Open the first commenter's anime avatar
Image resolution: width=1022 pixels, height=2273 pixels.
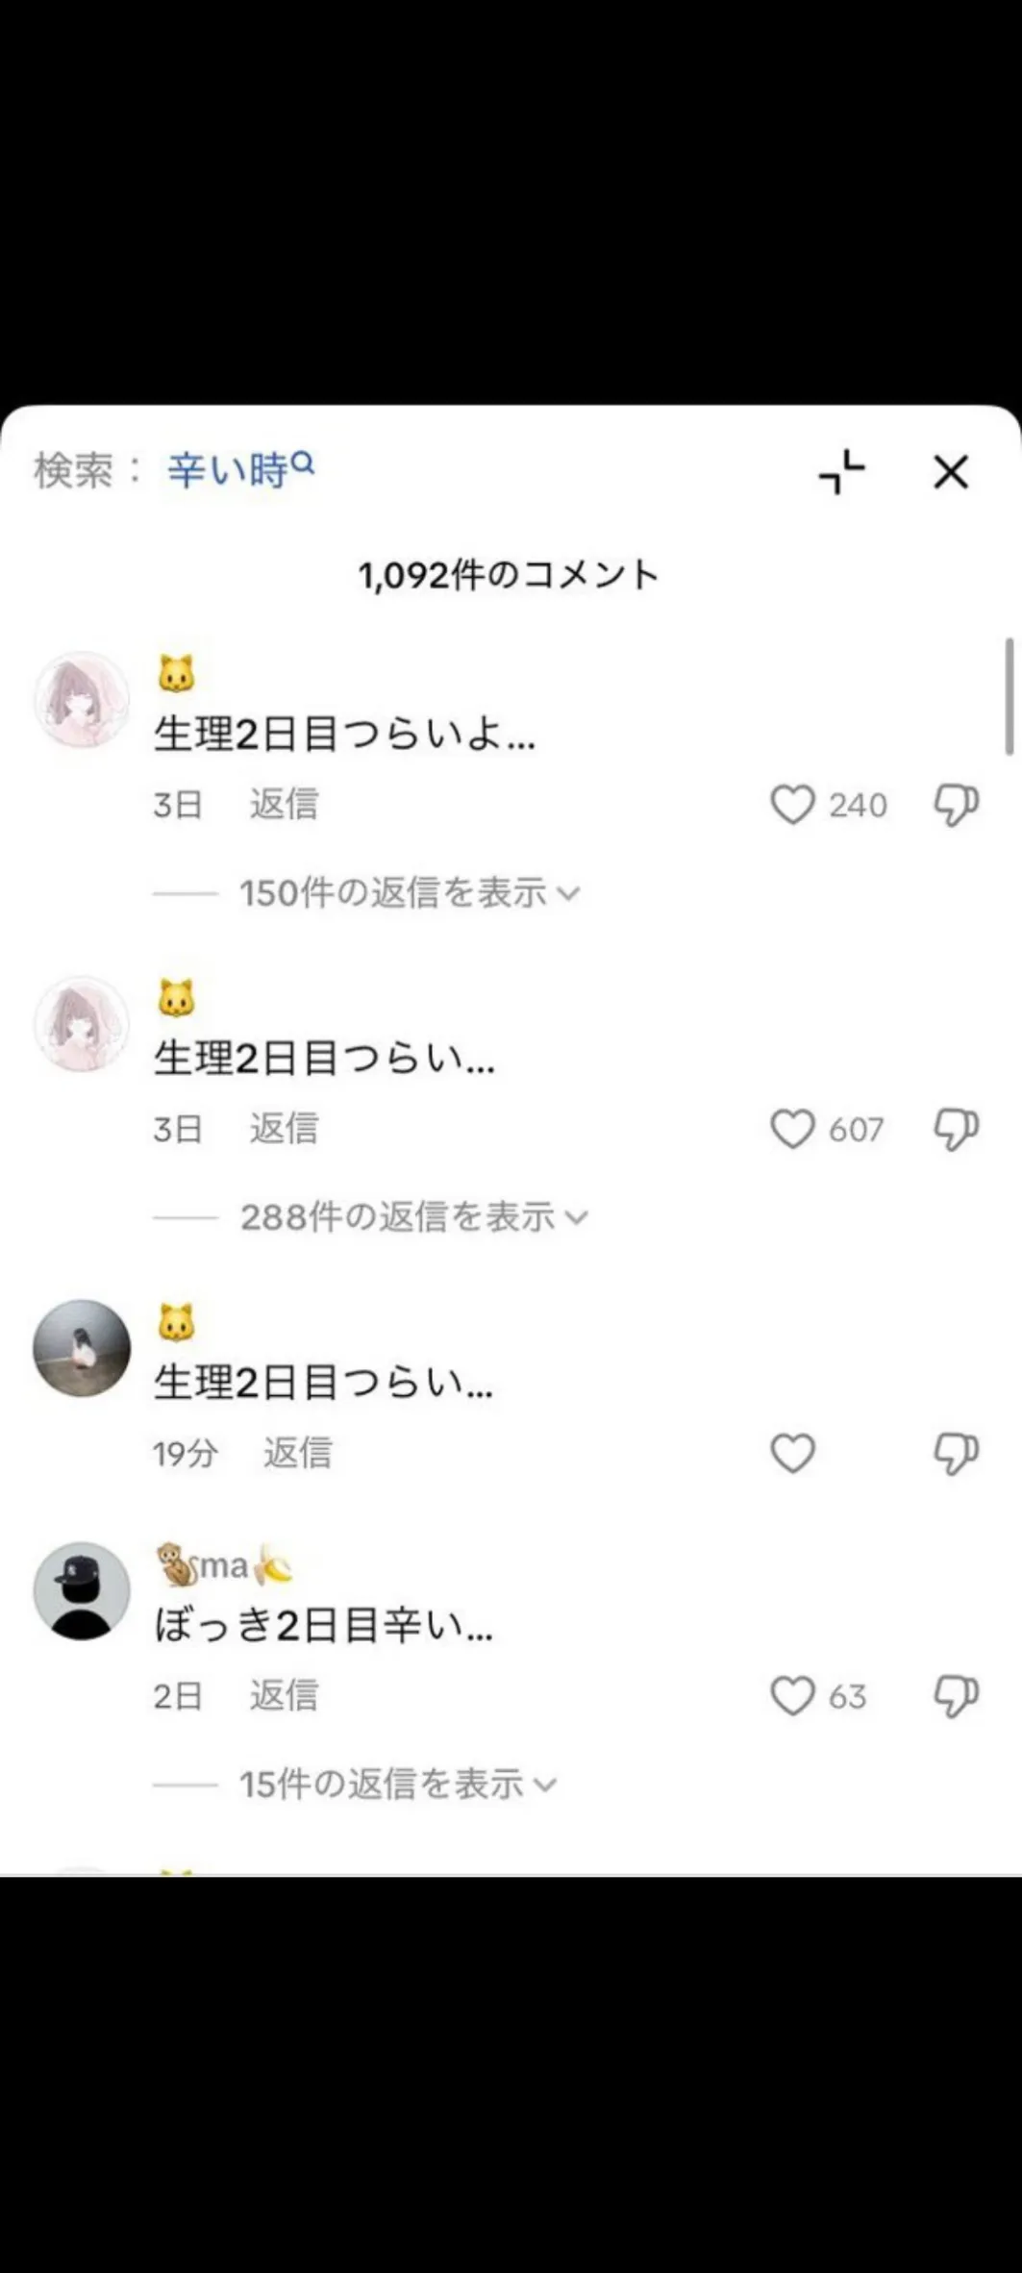point(82,699)
